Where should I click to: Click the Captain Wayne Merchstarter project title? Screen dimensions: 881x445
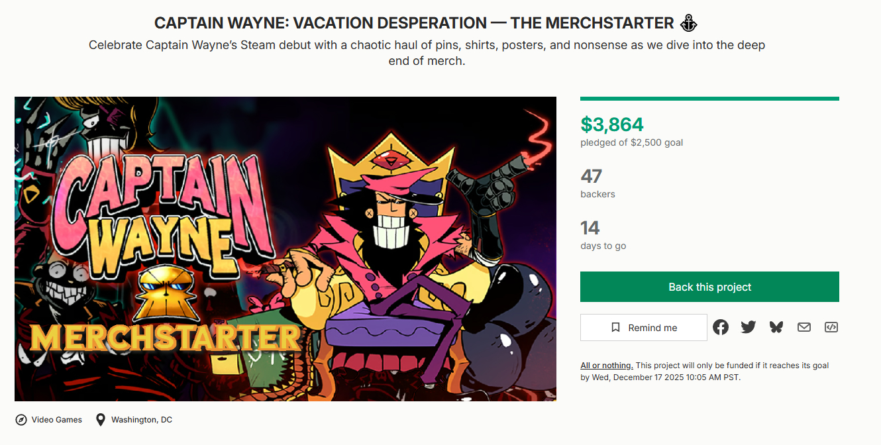[414, 23]
